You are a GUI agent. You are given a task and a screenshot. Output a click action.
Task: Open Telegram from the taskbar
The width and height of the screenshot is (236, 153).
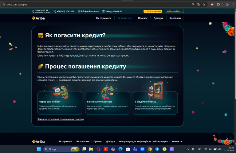point(157,149)
